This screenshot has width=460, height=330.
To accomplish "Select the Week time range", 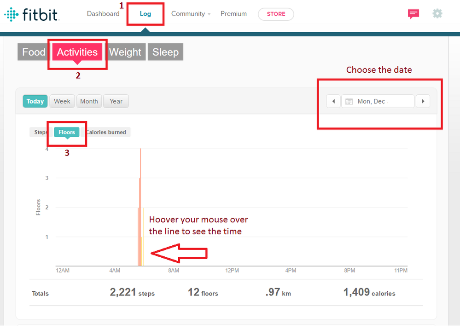I will click(62, 101).
